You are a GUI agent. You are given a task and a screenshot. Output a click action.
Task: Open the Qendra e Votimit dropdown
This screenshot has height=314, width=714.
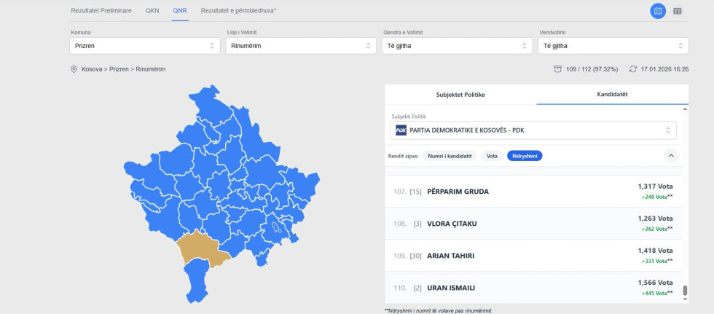click(457, 46)
